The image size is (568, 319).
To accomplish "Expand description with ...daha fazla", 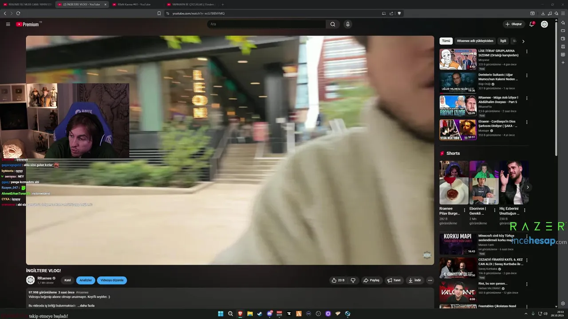I will pyautogui.click(x=86, y=306).
